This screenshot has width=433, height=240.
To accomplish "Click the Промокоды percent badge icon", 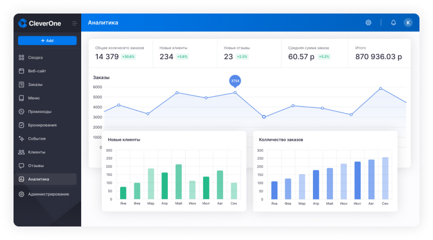I will pos(22,112).
